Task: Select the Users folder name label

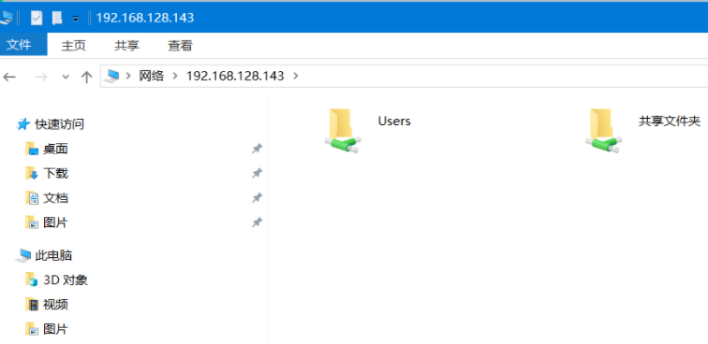Action: (x=394, y=121)
